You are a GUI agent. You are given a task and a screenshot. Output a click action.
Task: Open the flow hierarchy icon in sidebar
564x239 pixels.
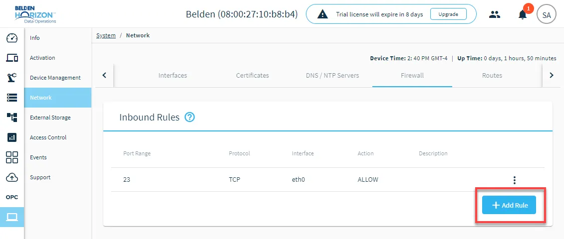(12, 118)
